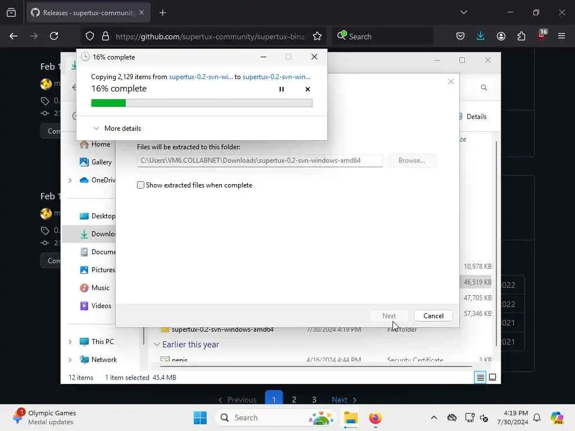Open Firefox View icon
575x431 pixels.
pos(11,13)
